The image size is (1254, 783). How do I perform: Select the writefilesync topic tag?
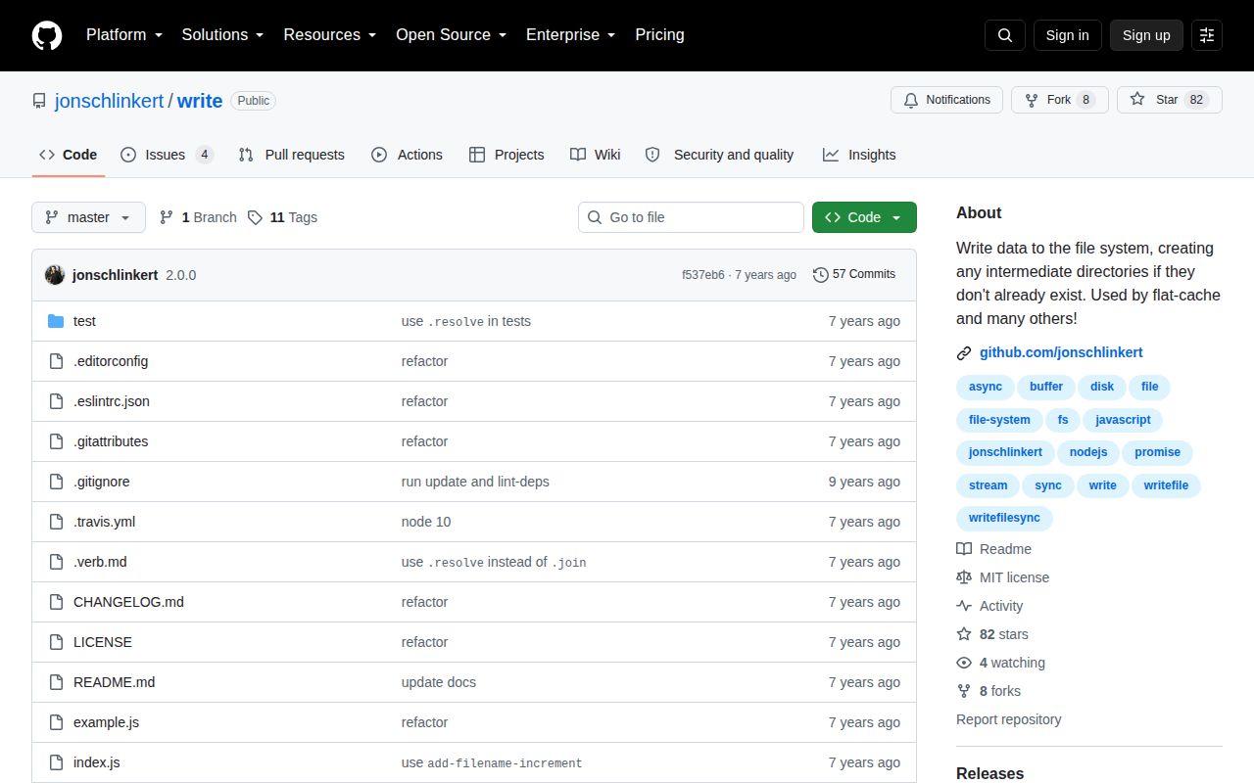coord(1004,518)
